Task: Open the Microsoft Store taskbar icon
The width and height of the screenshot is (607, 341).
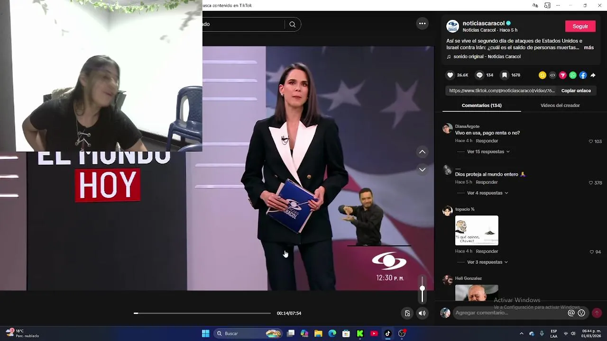Action: tap(346, 333)
